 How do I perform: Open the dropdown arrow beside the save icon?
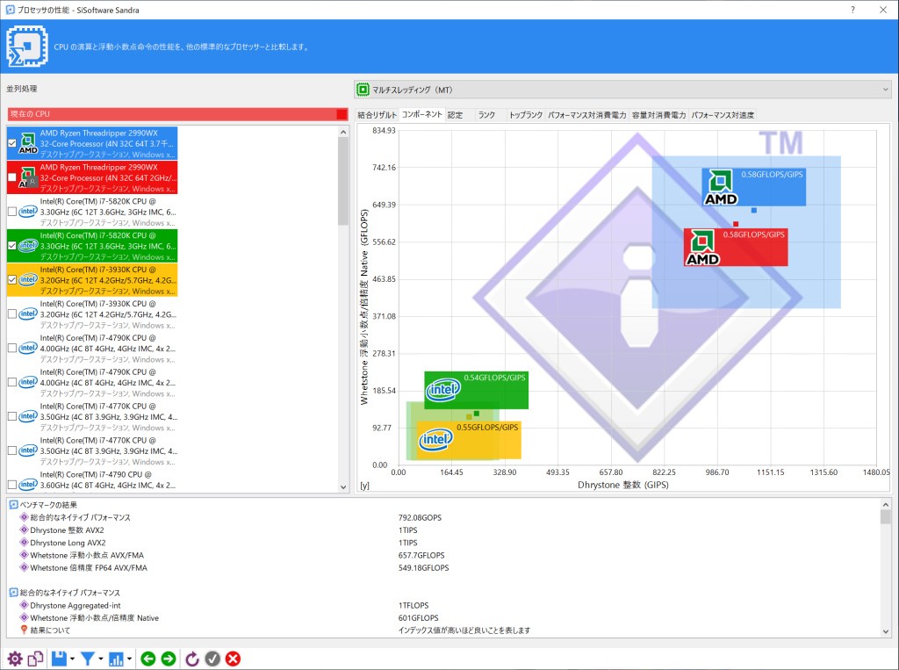click(x=72, y=659)
